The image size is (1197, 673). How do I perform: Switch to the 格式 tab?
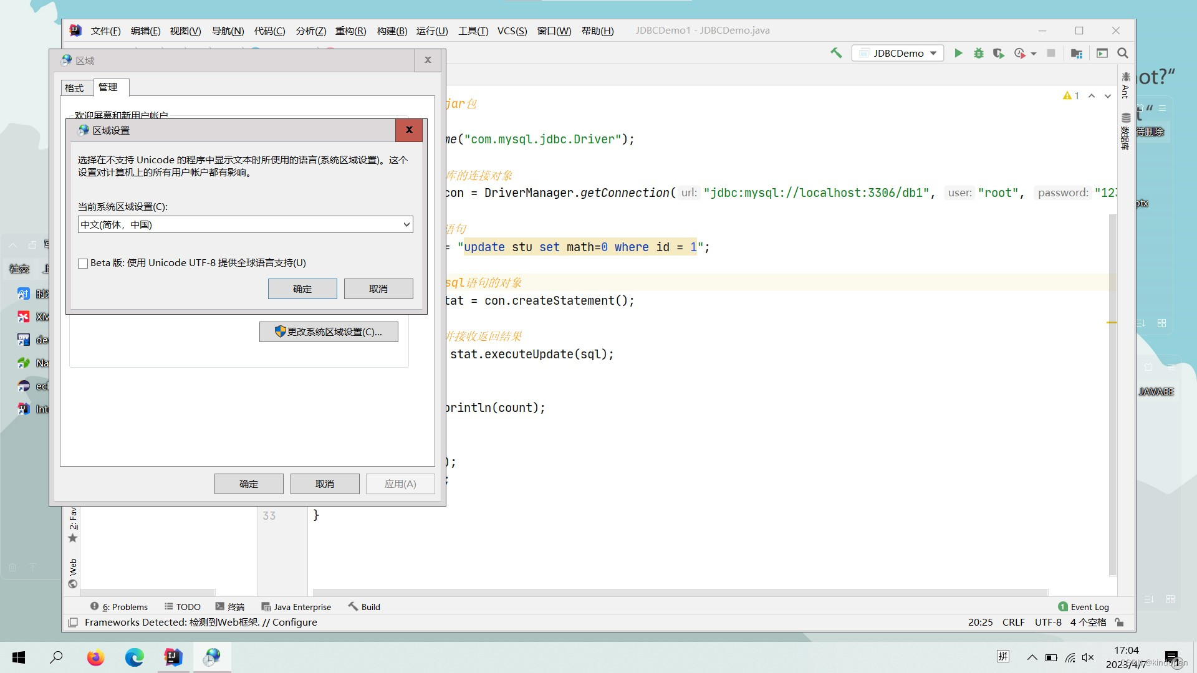click(x=74, y=87)
